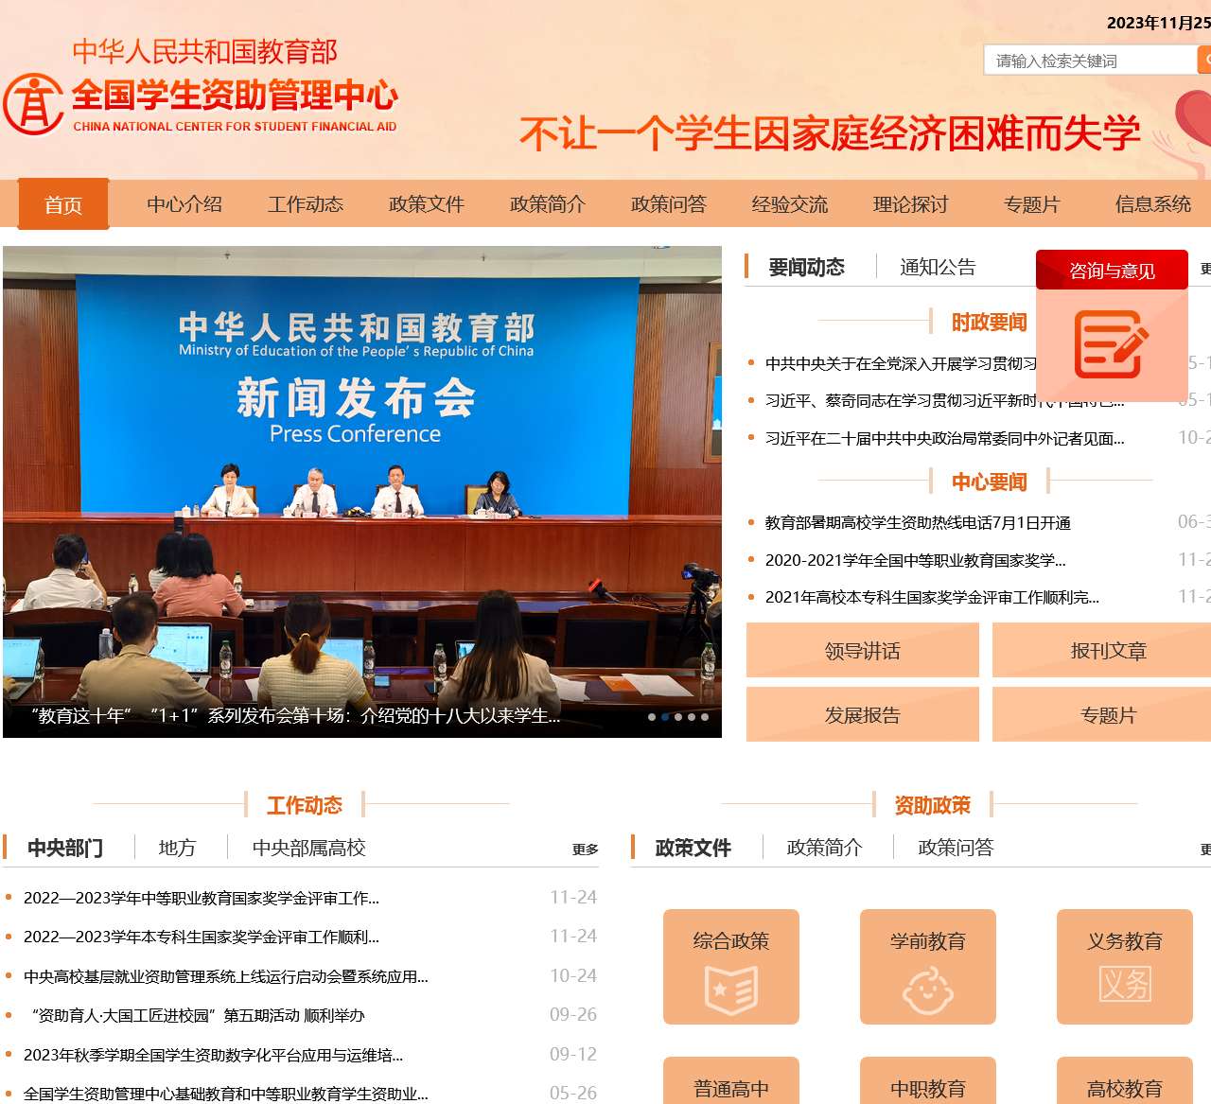Open the 普通高中 policy card
The width and height of the screenshot is (1211, 1104).
point(731,1080)
